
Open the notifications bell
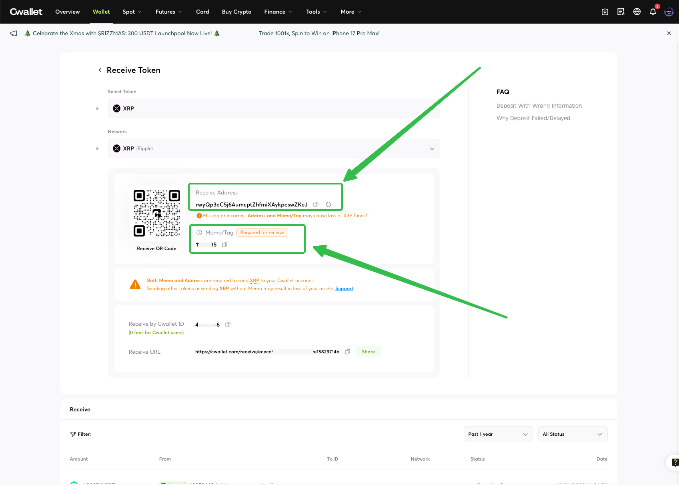[653, 12]
